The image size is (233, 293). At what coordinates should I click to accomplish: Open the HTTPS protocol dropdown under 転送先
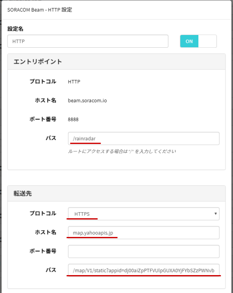tap(144, 214)
